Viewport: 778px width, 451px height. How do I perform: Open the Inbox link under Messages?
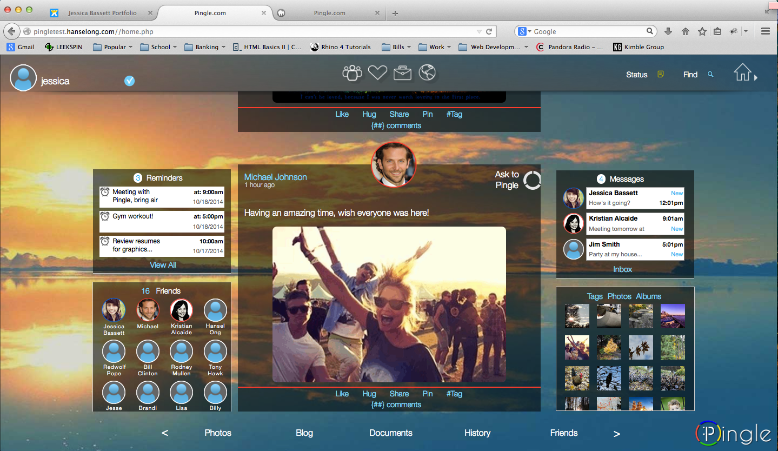pyautogui.click(x=622, y=269)
